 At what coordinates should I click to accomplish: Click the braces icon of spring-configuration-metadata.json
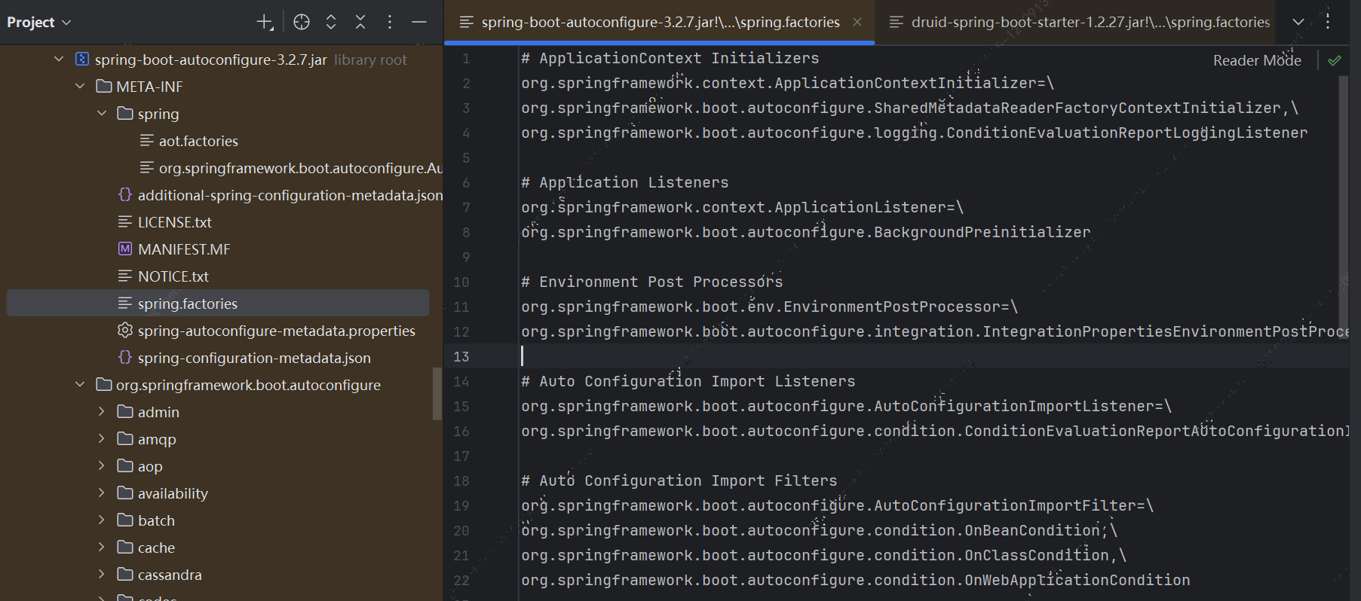pyautogui.click(x=125, y=357)
